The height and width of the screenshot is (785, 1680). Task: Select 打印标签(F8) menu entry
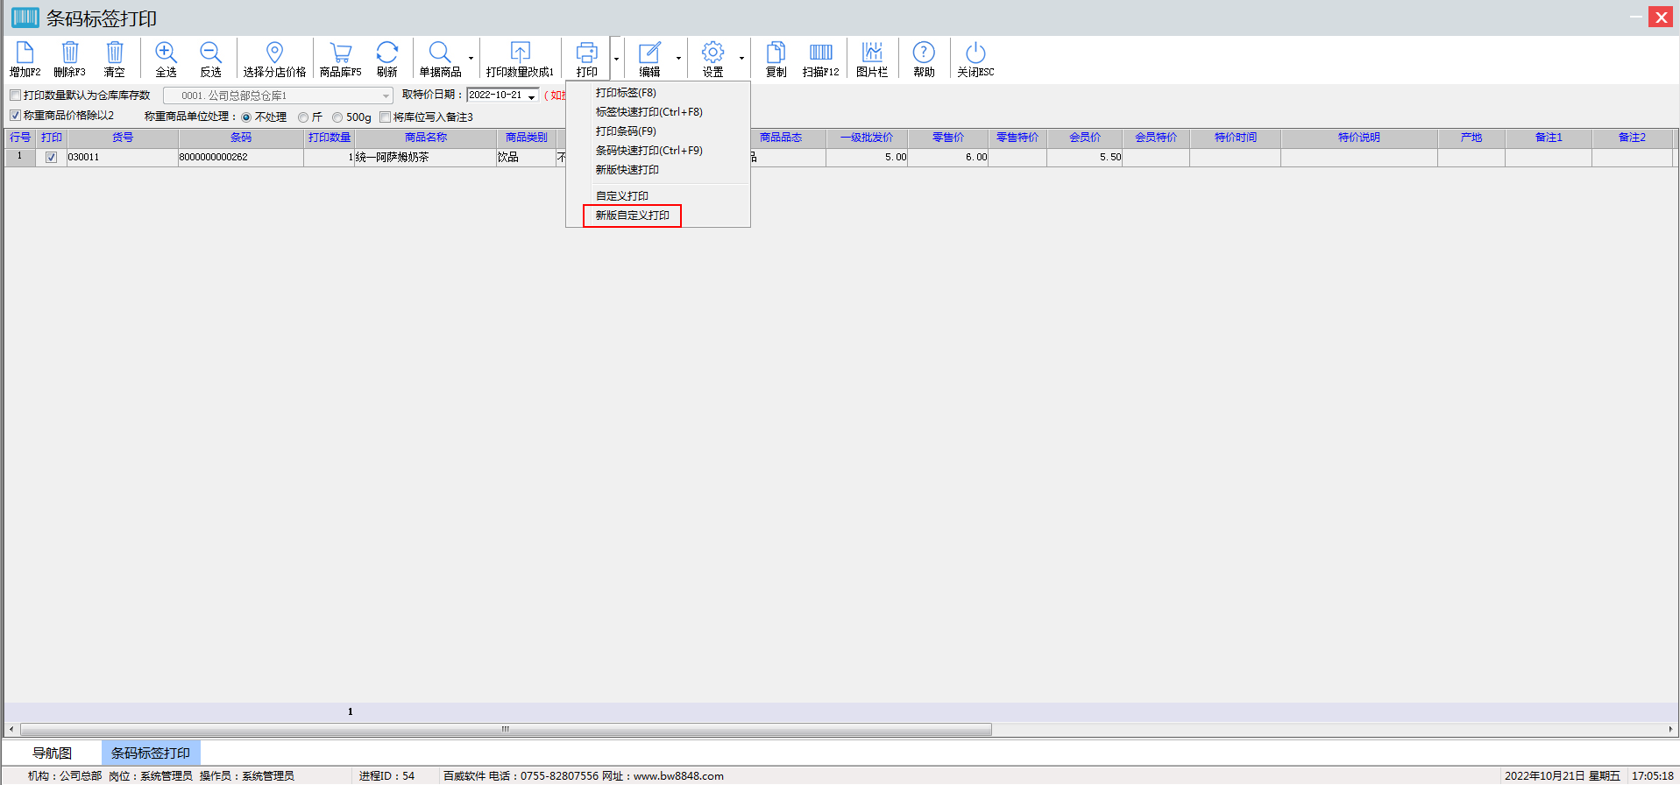[626, 93]
